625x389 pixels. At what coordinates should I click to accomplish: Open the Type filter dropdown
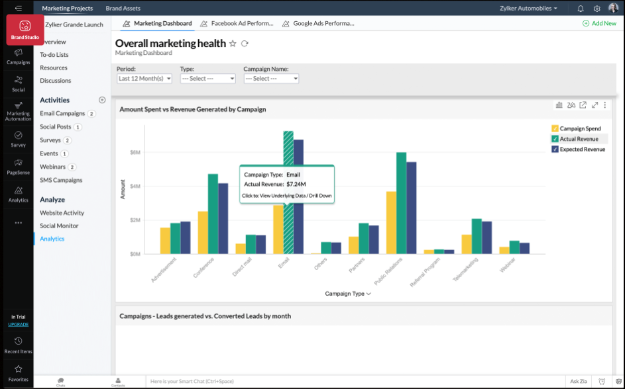click(207, 78)
